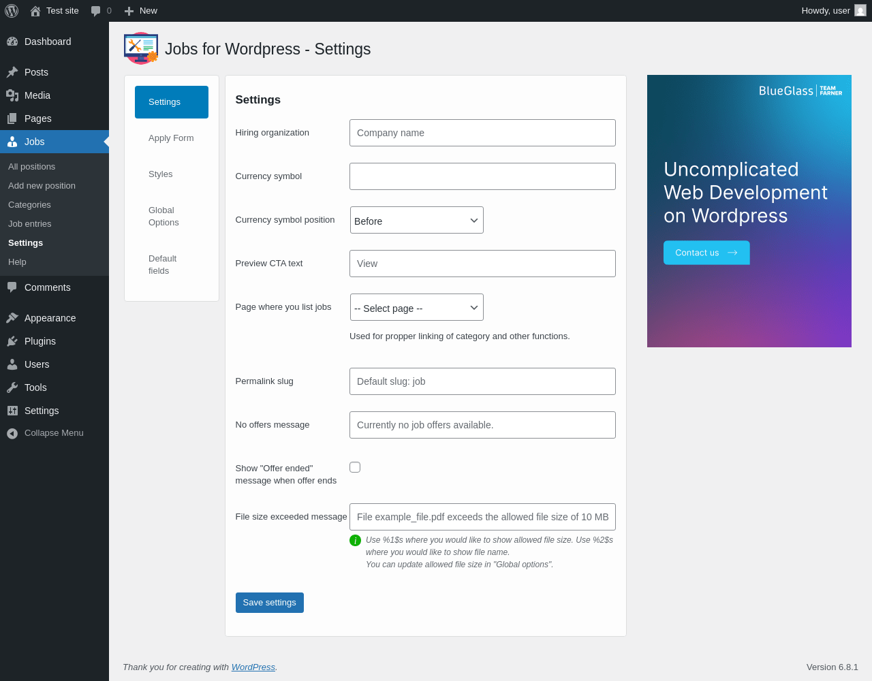The width and height of the screenshot is (872, 681).
Task: Click Contact us in BlueGlass banner
Action: pos(706,253)
